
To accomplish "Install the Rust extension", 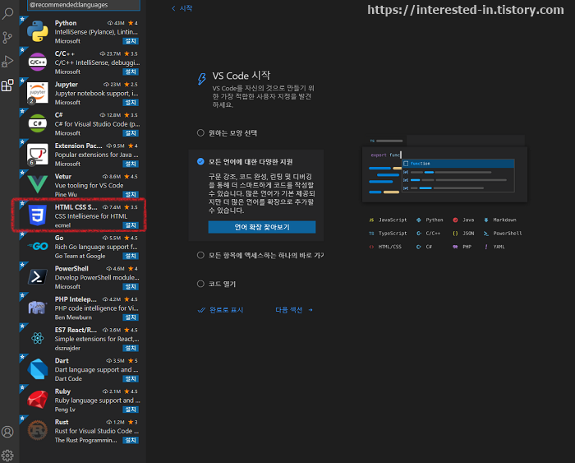I will pyautogui.click(x=131, y=440).
